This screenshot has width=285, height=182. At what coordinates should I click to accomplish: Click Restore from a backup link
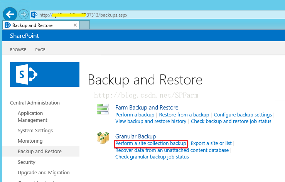184,115
